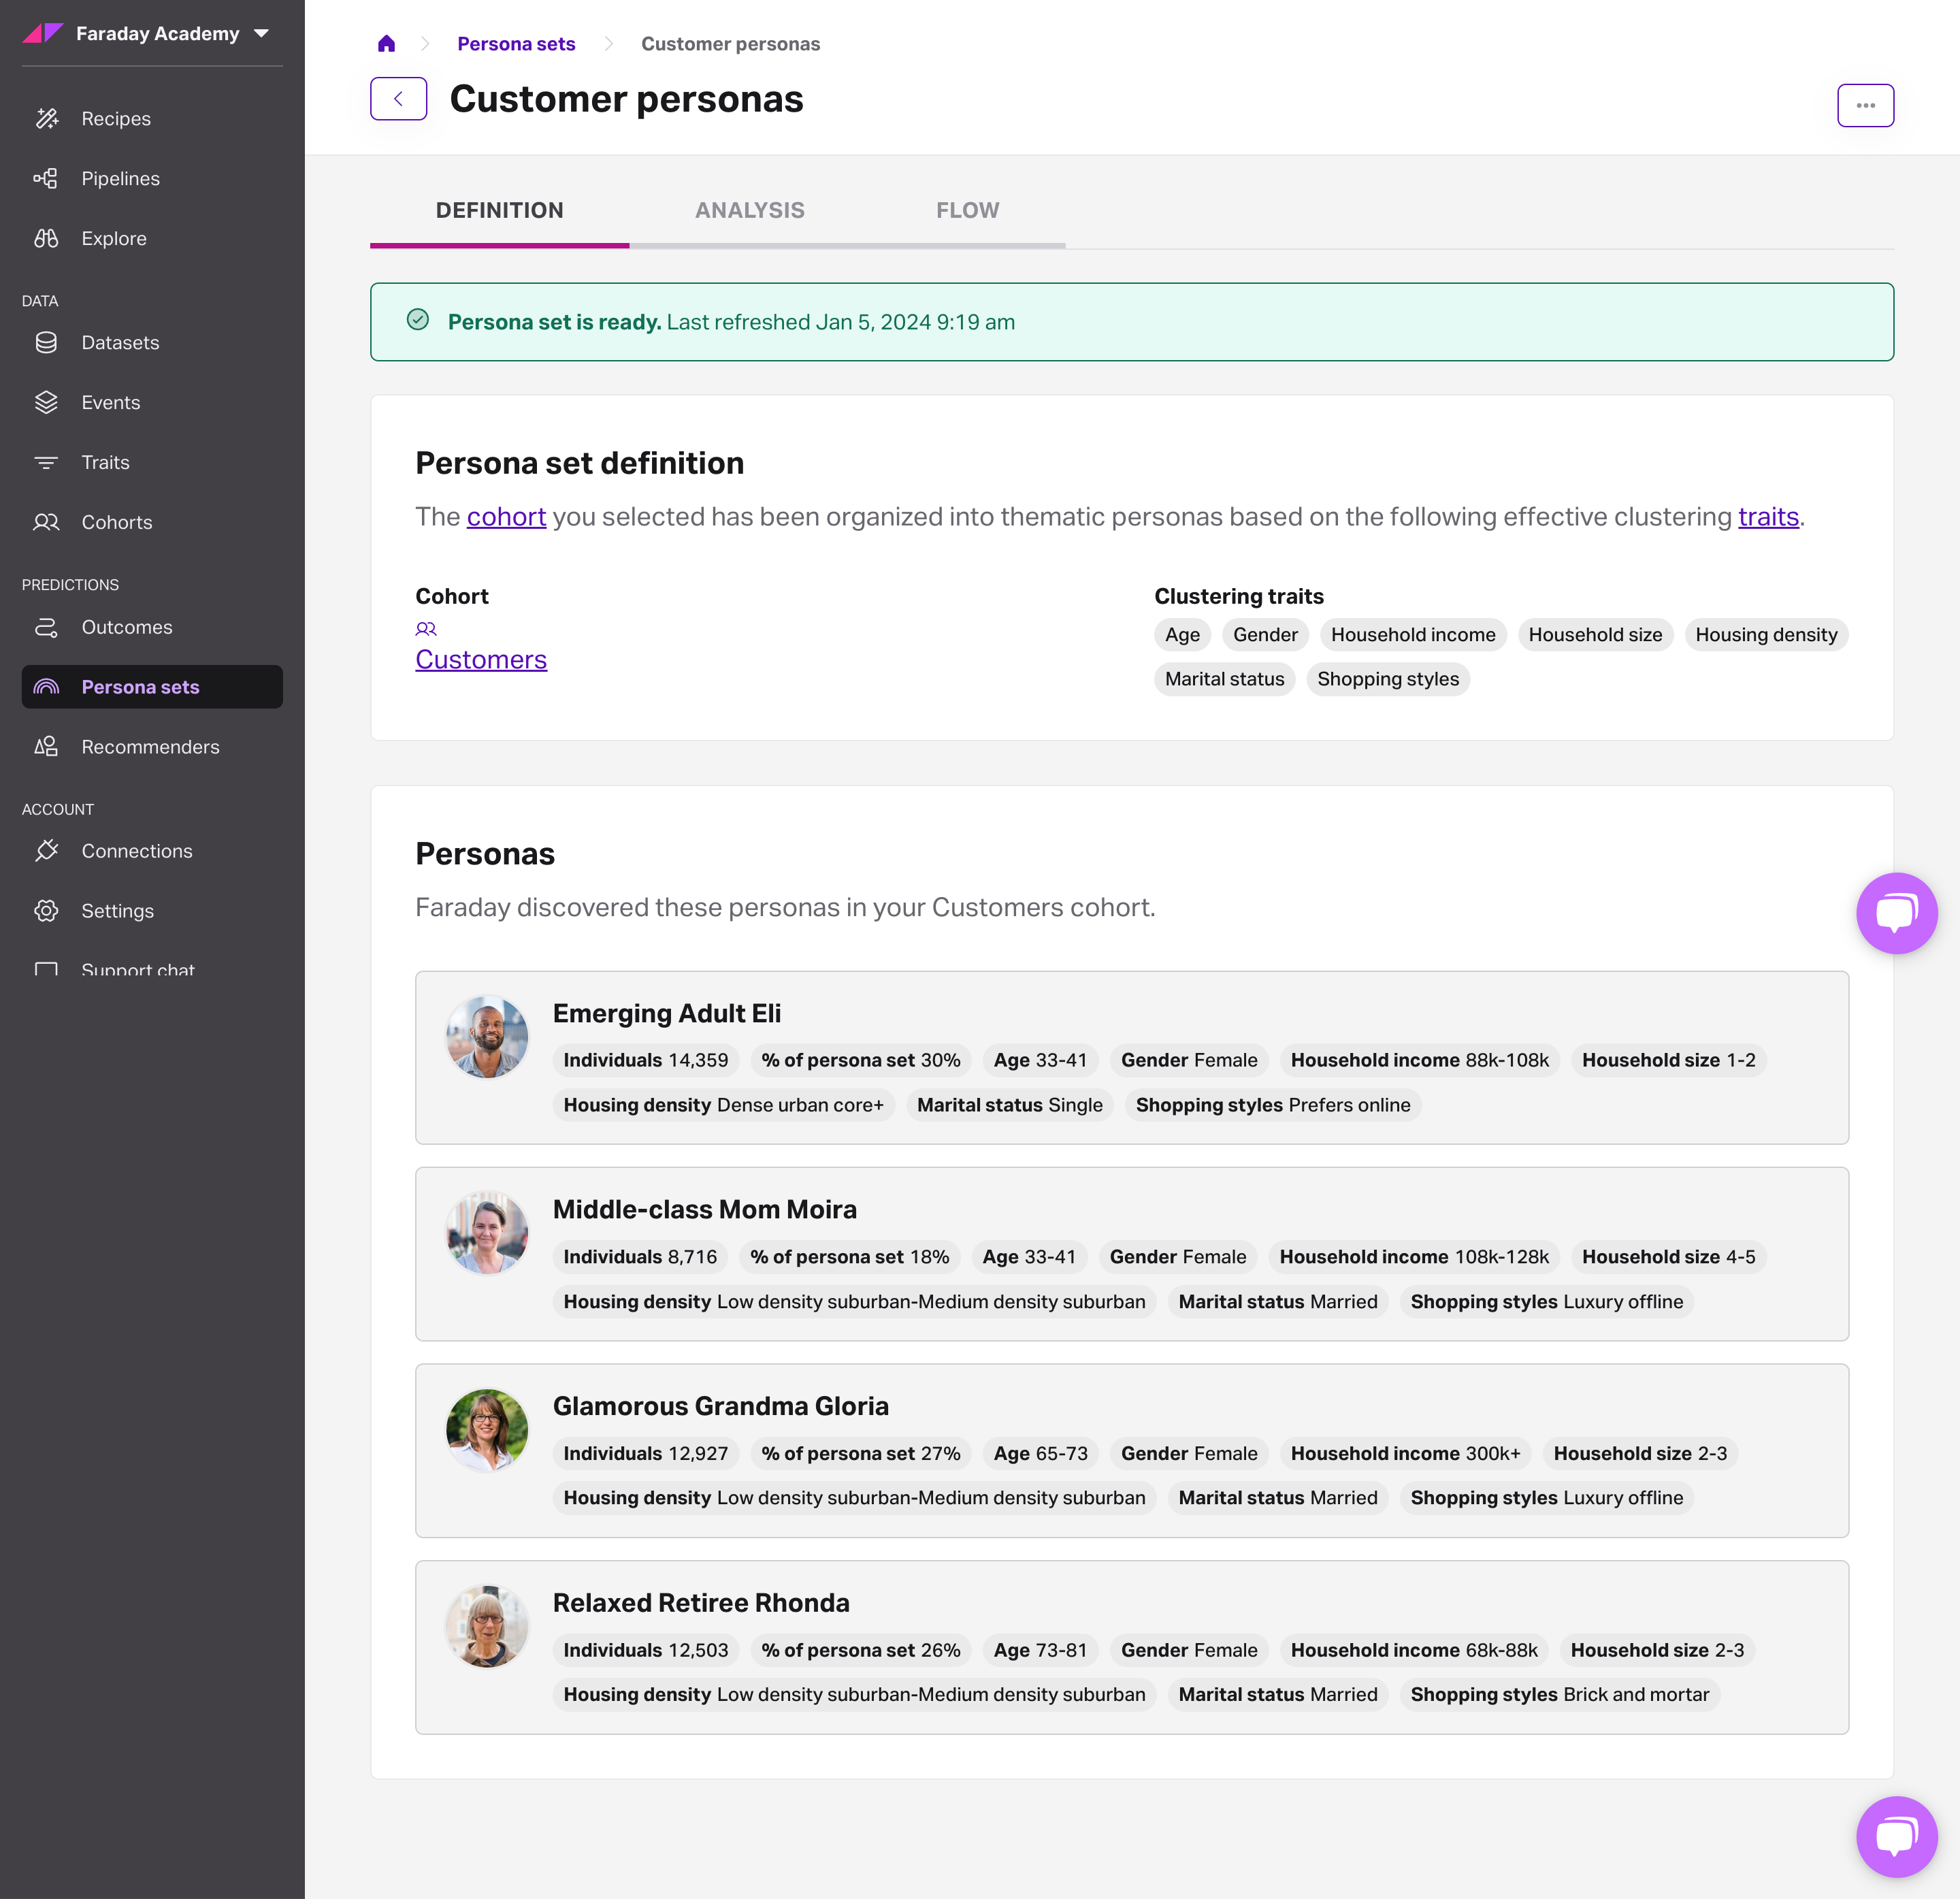The image size is (1960, 1899).
Task: Go to Pipelines in sidebar
Action: pos(120,179)
